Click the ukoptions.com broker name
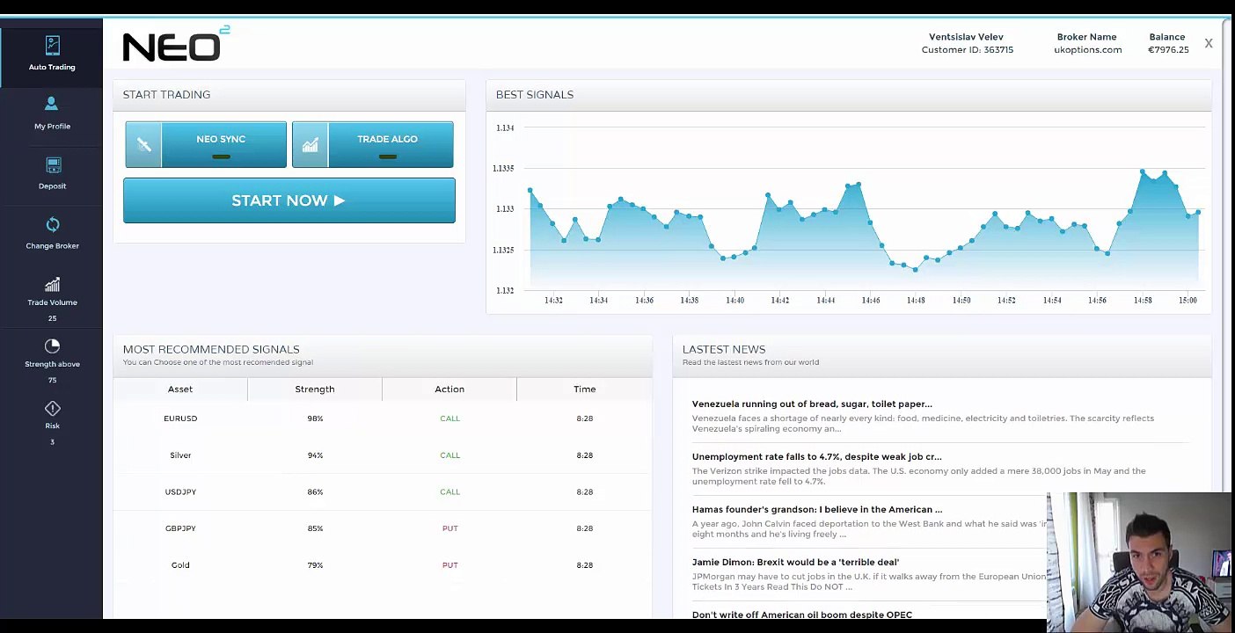The image size is (1235, 633). [1087, 50]
